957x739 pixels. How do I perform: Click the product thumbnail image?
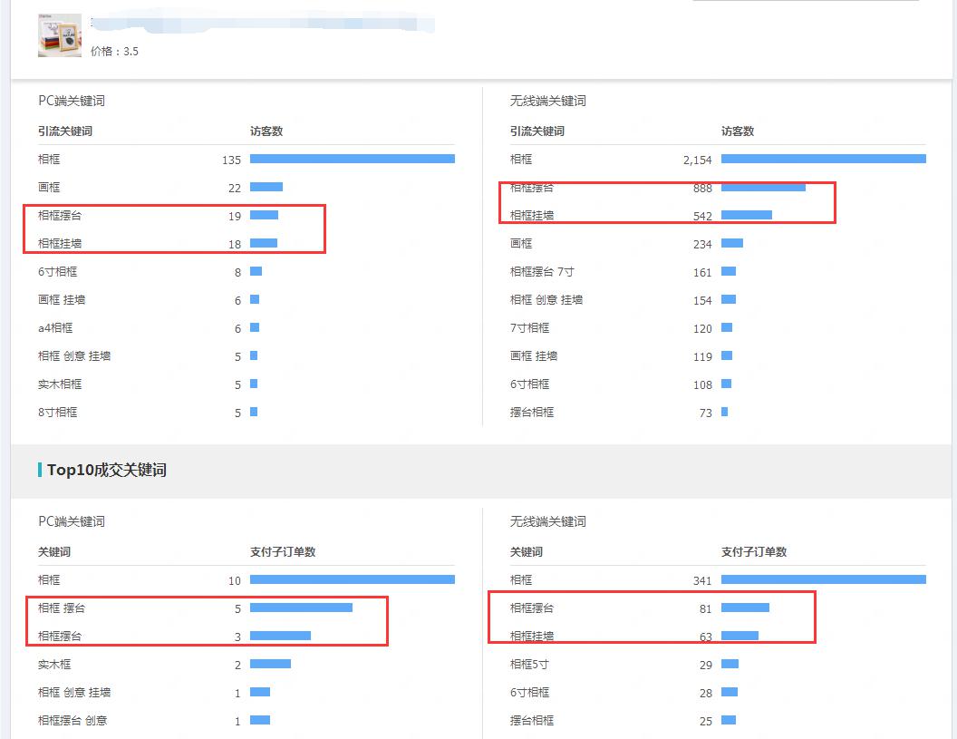click(x=59, y=35)
